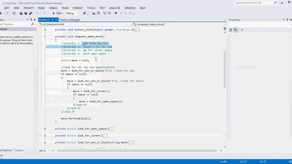The width and height of the screenshot is (292, 164).
Task: Open the TEST menu
Action: coord(102,8)
